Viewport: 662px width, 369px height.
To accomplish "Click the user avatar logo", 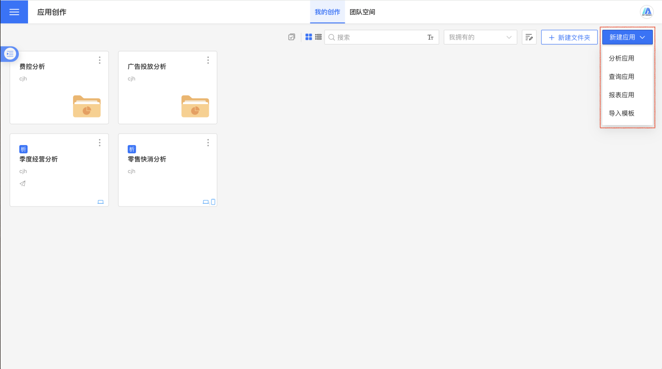I will point(647,12).
